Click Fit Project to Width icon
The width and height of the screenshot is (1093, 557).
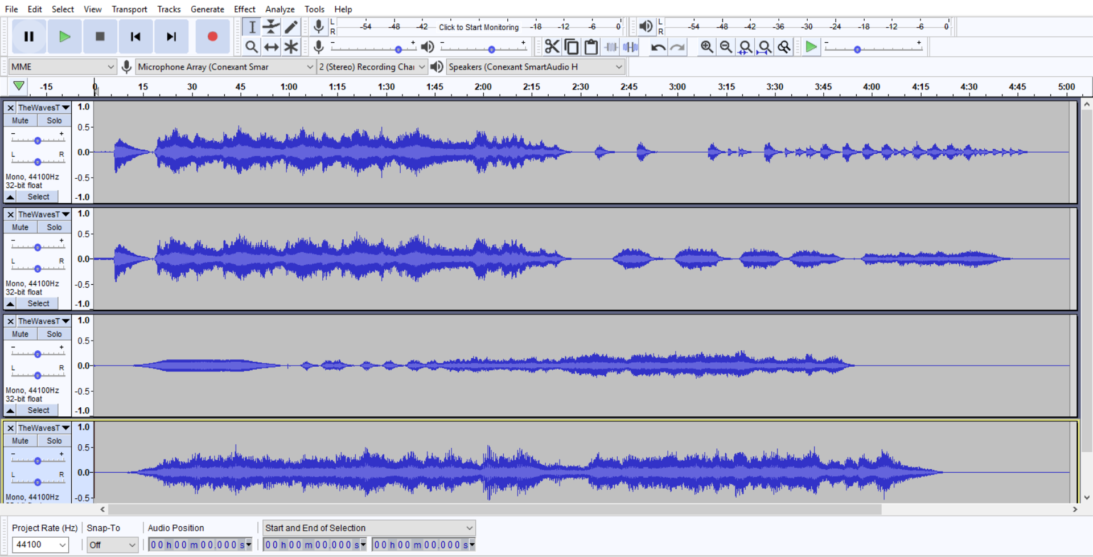pyautogui.click(x=765, y=47)
